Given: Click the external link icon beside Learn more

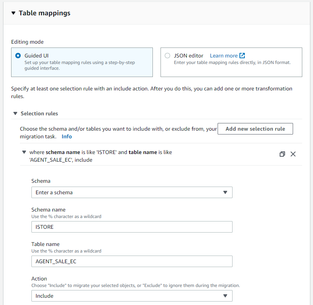Looking at the screenshot, I should (x=242, y=56).
